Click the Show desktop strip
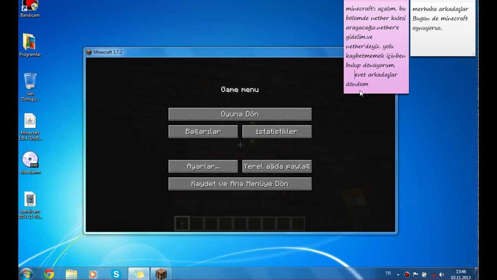The width and height of the screenshot is (497, 280). pyautogui.click(x=476, y=274)
